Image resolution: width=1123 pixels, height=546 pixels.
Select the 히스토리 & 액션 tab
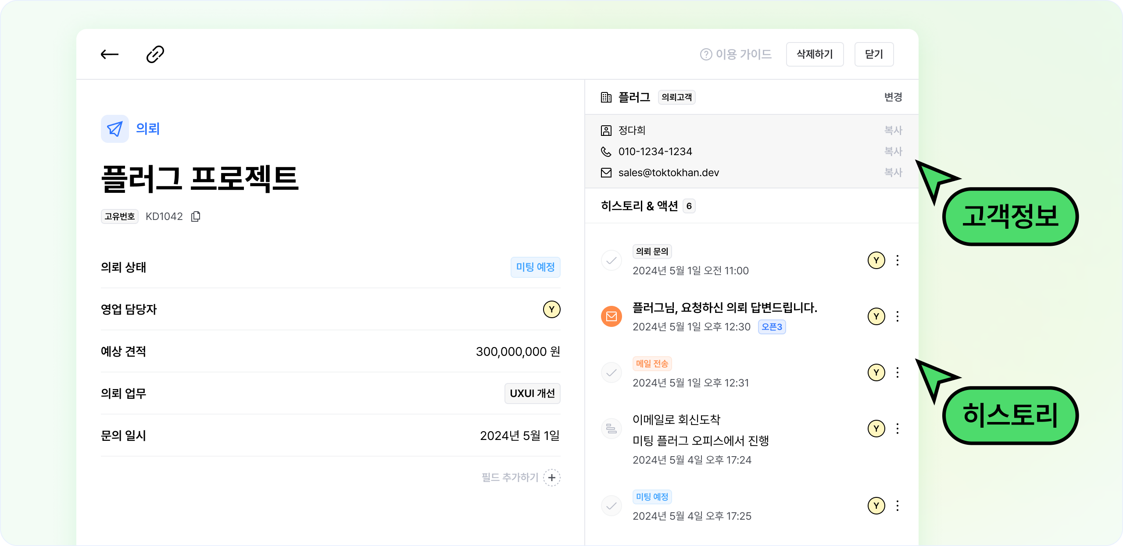pos(640,206)
